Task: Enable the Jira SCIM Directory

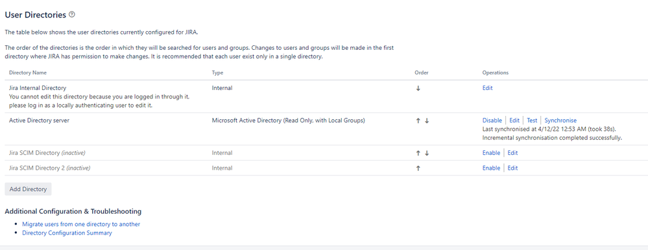Action: [491, 153]
